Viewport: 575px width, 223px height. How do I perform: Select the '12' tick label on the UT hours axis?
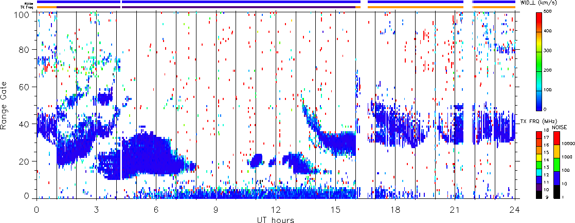coord(276,210)
